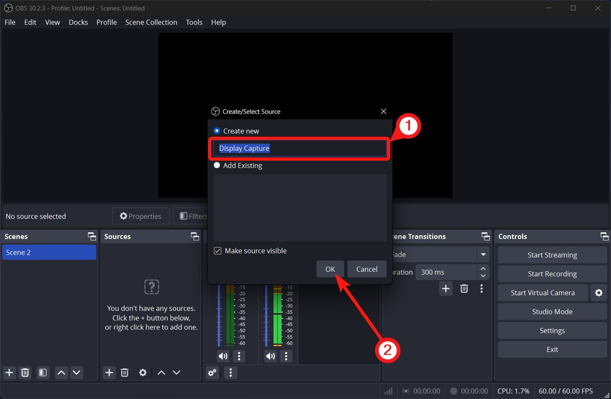Click Start Recording

coord(552,273)
